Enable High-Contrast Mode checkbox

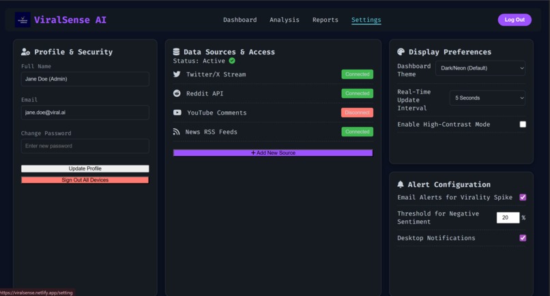[523, 124]
